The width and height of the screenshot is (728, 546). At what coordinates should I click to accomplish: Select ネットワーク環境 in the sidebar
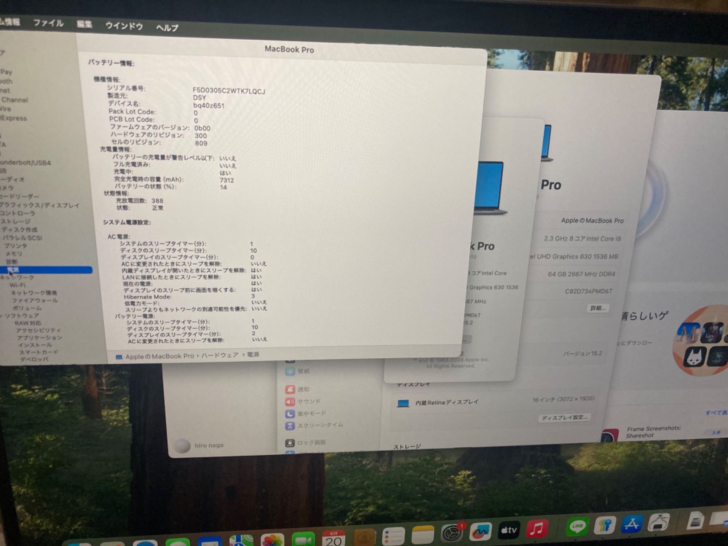click(33, 293)
